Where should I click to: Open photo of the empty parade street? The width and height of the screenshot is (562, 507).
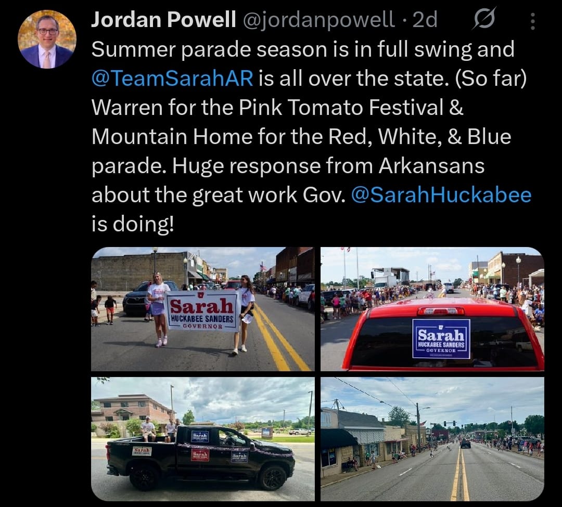point(432,439)
